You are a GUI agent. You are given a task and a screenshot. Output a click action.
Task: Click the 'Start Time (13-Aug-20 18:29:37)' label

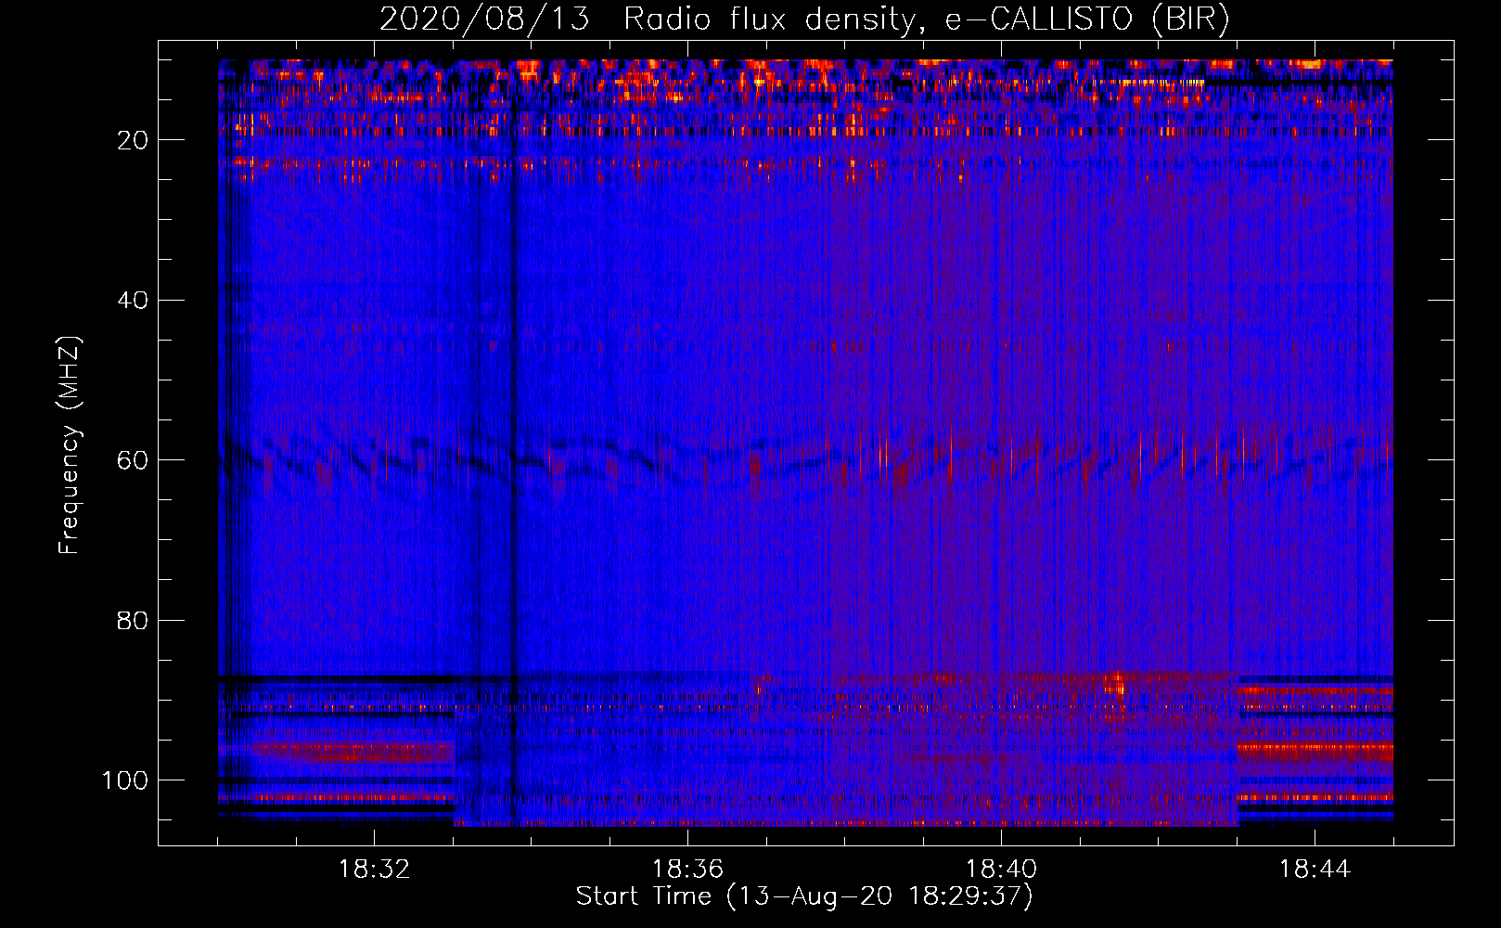click(804, 896)
